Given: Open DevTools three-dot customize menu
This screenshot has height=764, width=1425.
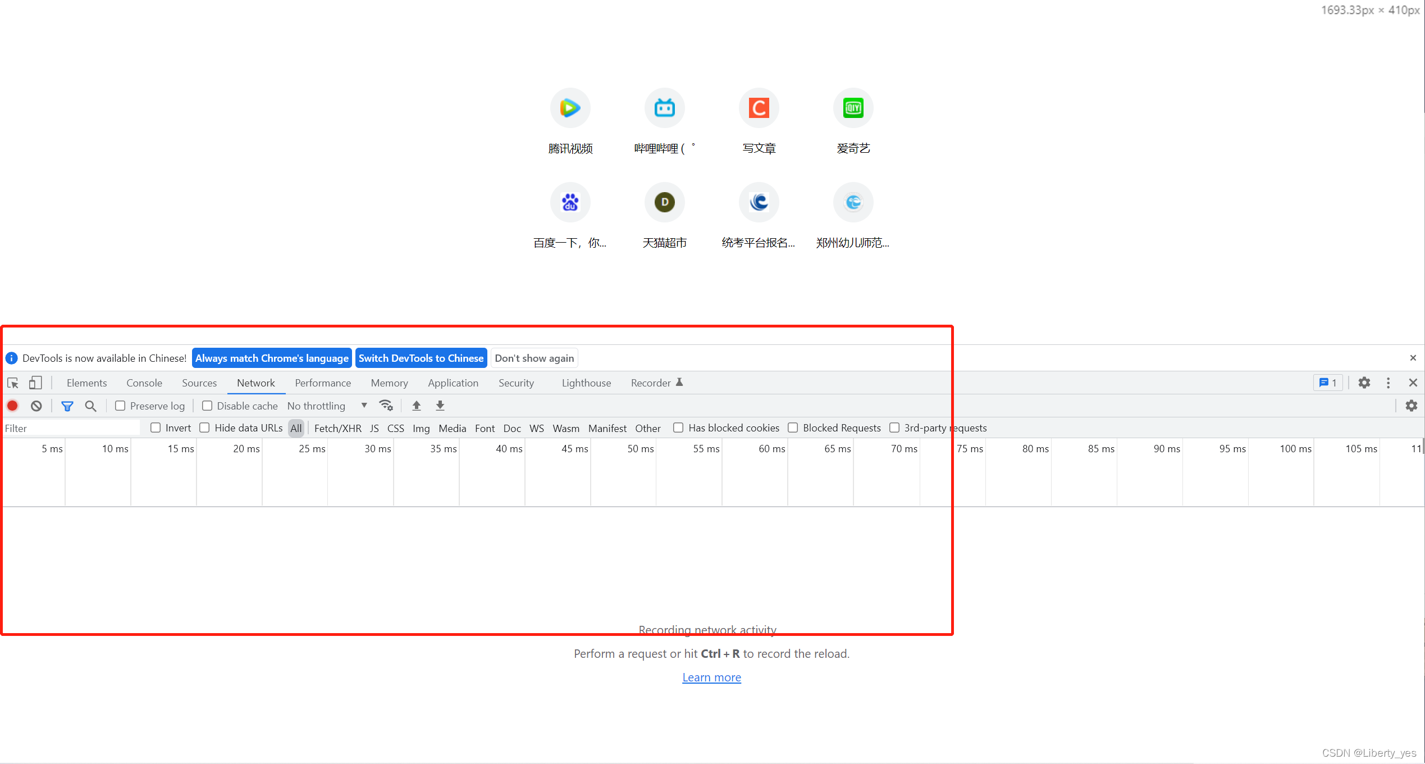Looking at the screenshot, I should click(1389, 383).
